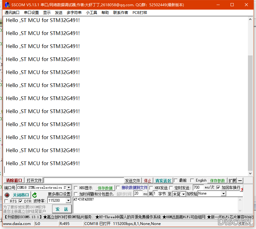Viewport: 256px width, 229px height.
Task: Maximize the SSCOM window
Action: pos(232,5)
